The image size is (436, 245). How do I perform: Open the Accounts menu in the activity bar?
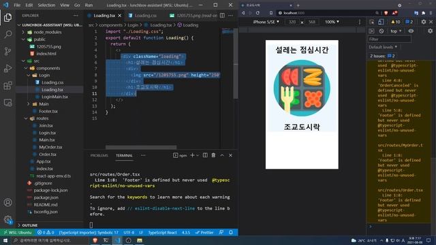[7, 203]
